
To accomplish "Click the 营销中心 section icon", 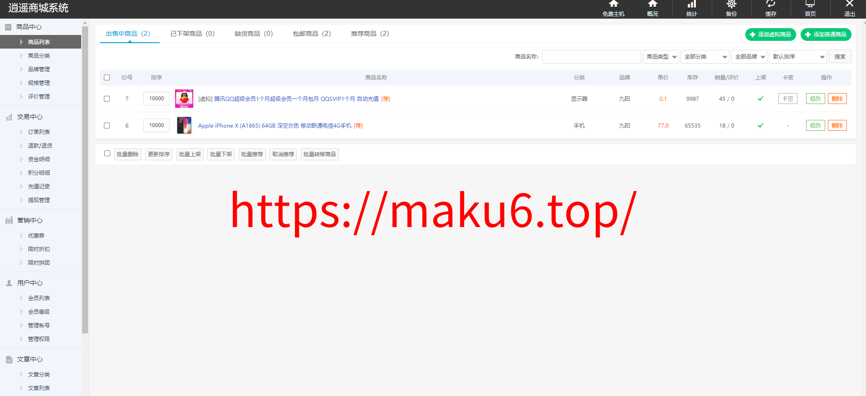I will (x=9, y=221).
